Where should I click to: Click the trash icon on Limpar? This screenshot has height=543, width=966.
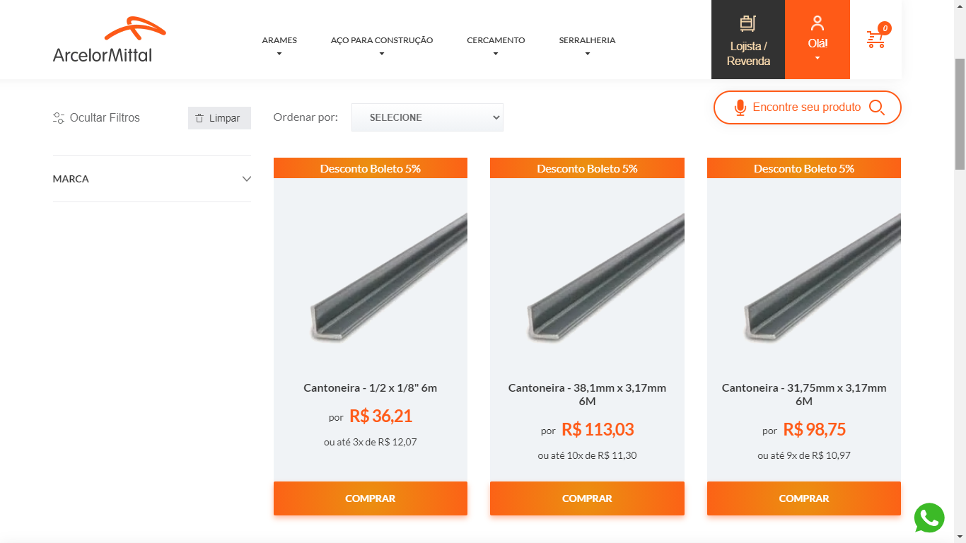pos(199,118)
